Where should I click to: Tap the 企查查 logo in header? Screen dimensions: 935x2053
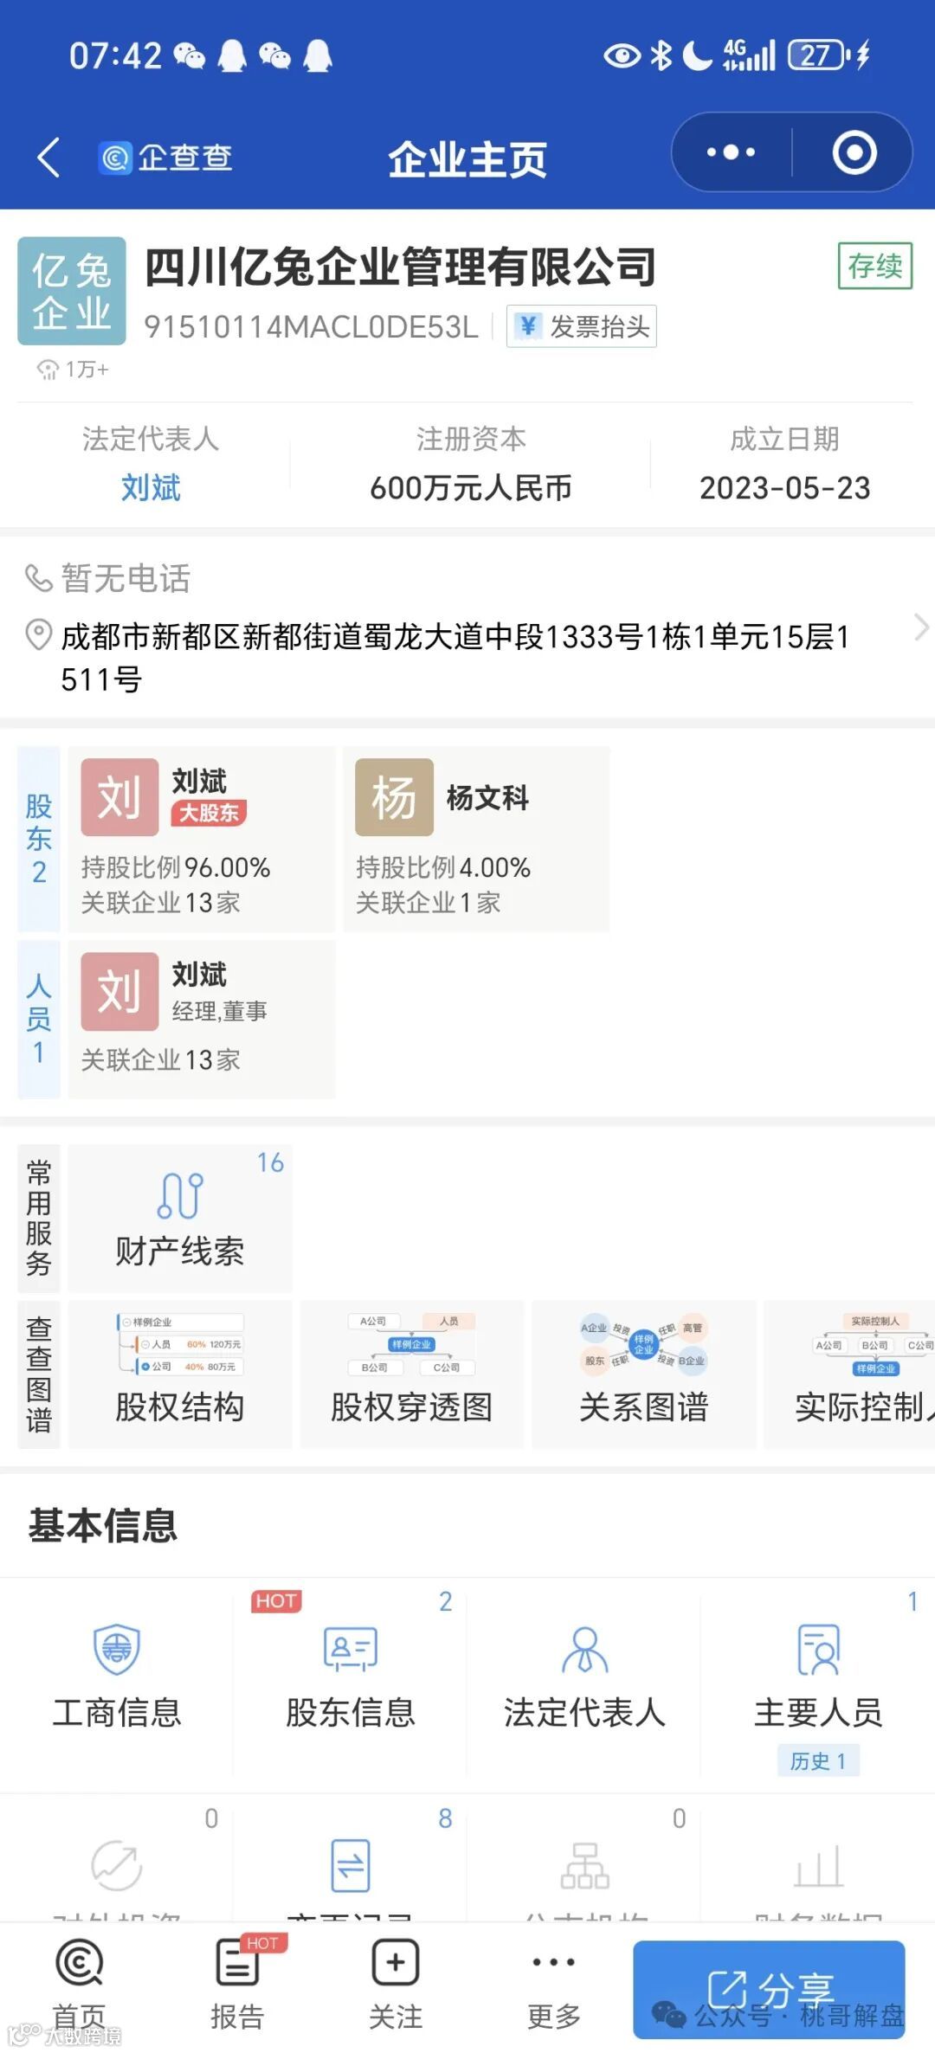[165, 158]
